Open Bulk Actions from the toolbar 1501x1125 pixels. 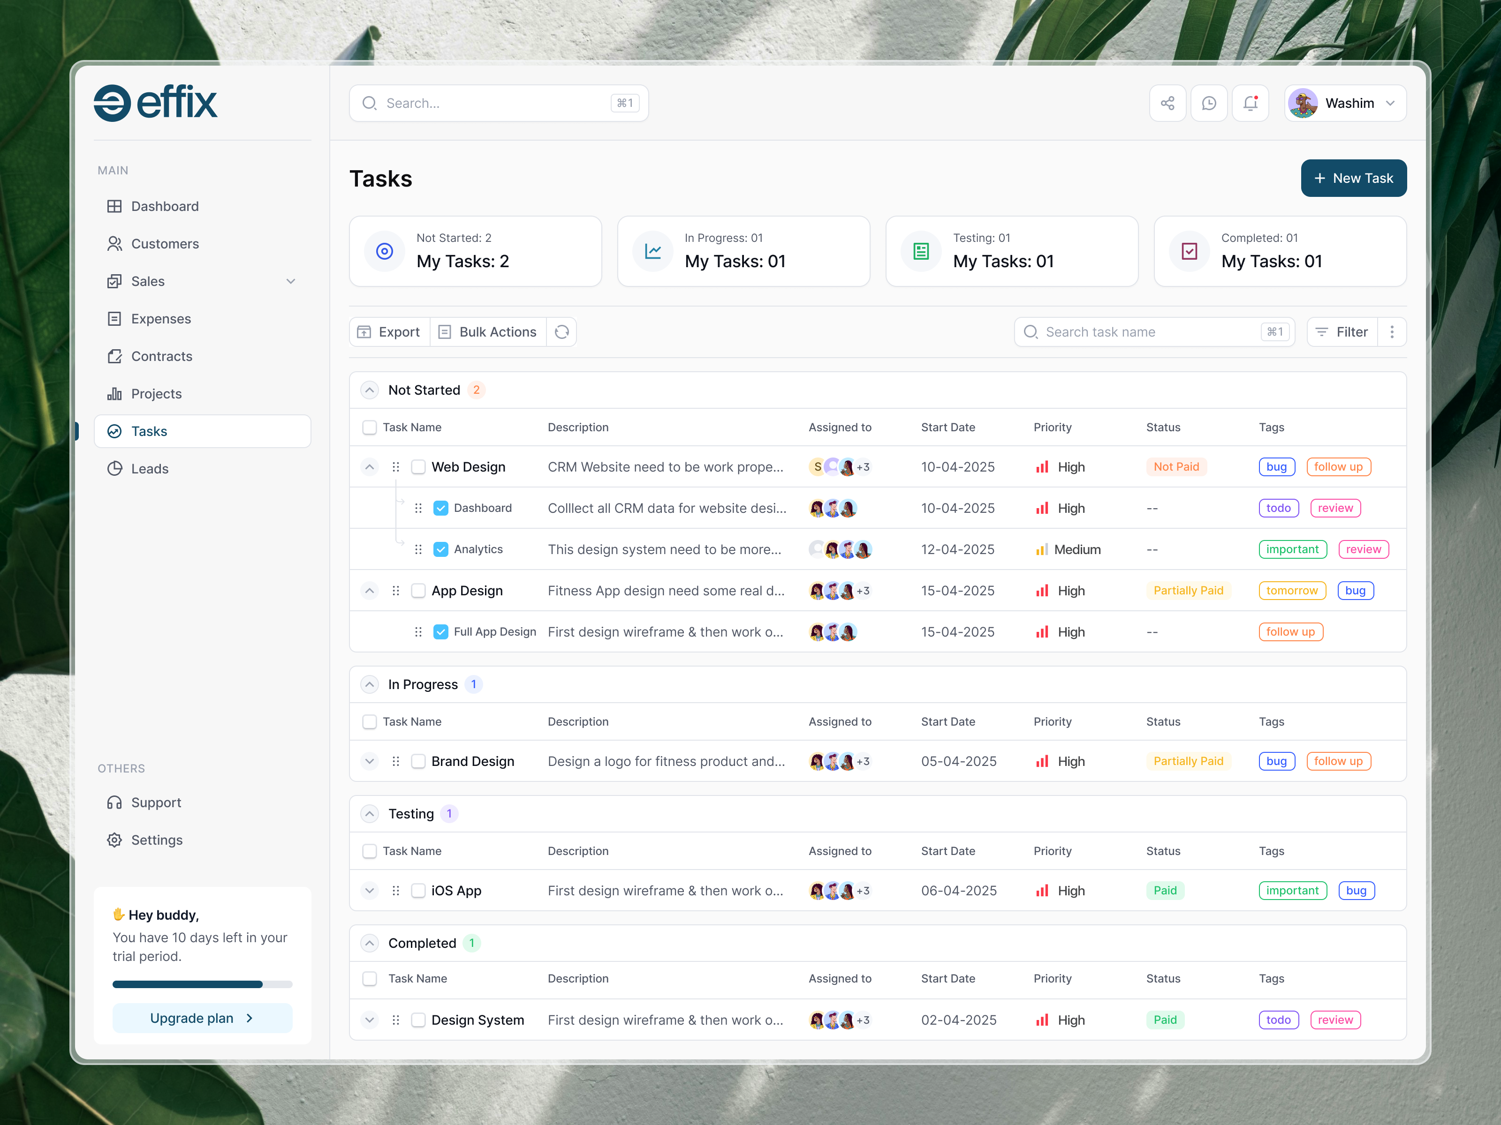[487, 331]
